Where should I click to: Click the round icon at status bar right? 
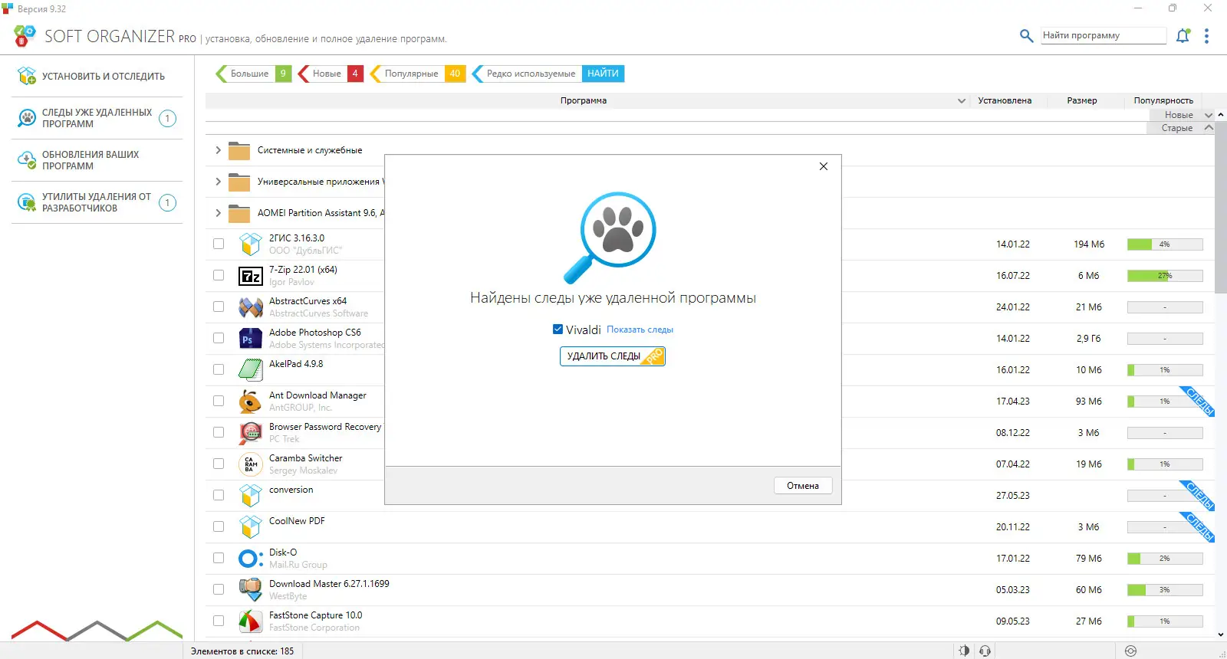click(x=1130, y=651)
